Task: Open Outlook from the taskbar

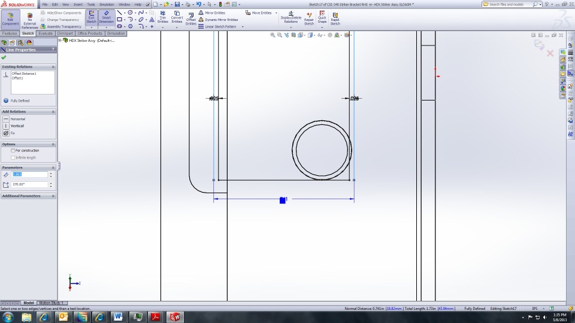Action: pos(63,317)
